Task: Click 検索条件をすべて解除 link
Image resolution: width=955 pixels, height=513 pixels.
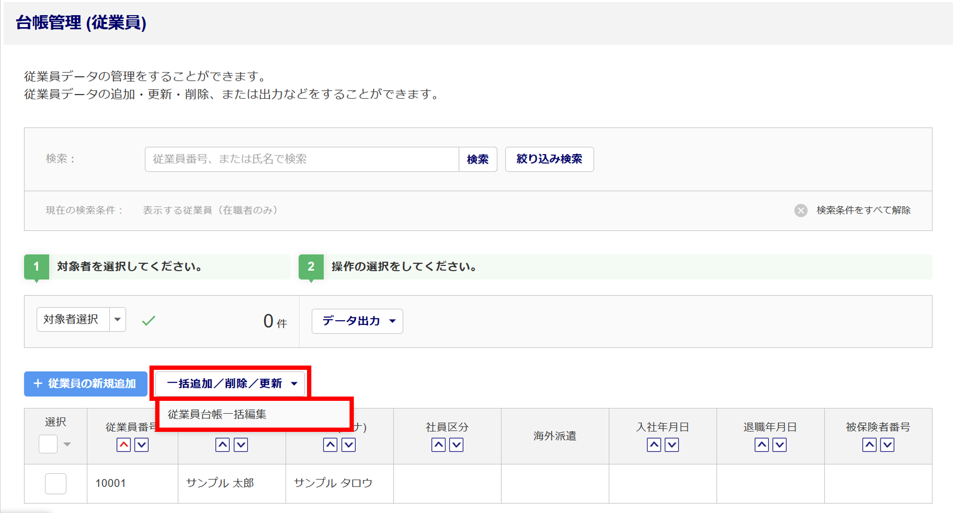Action: coord(863,210)
